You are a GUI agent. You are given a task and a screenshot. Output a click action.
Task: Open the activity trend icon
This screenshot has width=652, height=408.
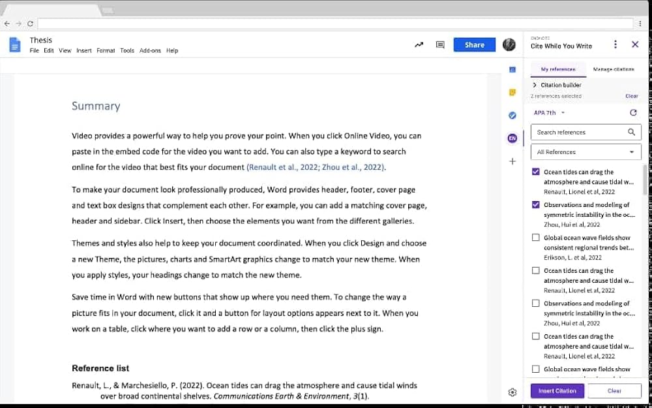tap(419, 44)
